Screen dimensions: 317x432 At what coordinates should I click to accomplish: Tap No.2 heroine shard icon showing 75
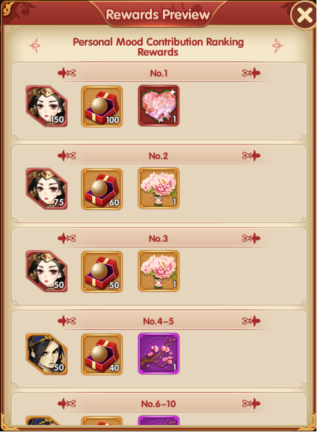(x=46, y=189)
